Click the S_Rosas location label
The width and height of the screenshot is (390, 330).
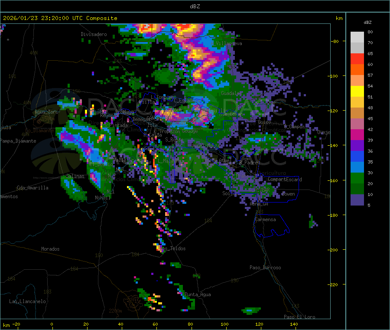click(x=174, y=140)
